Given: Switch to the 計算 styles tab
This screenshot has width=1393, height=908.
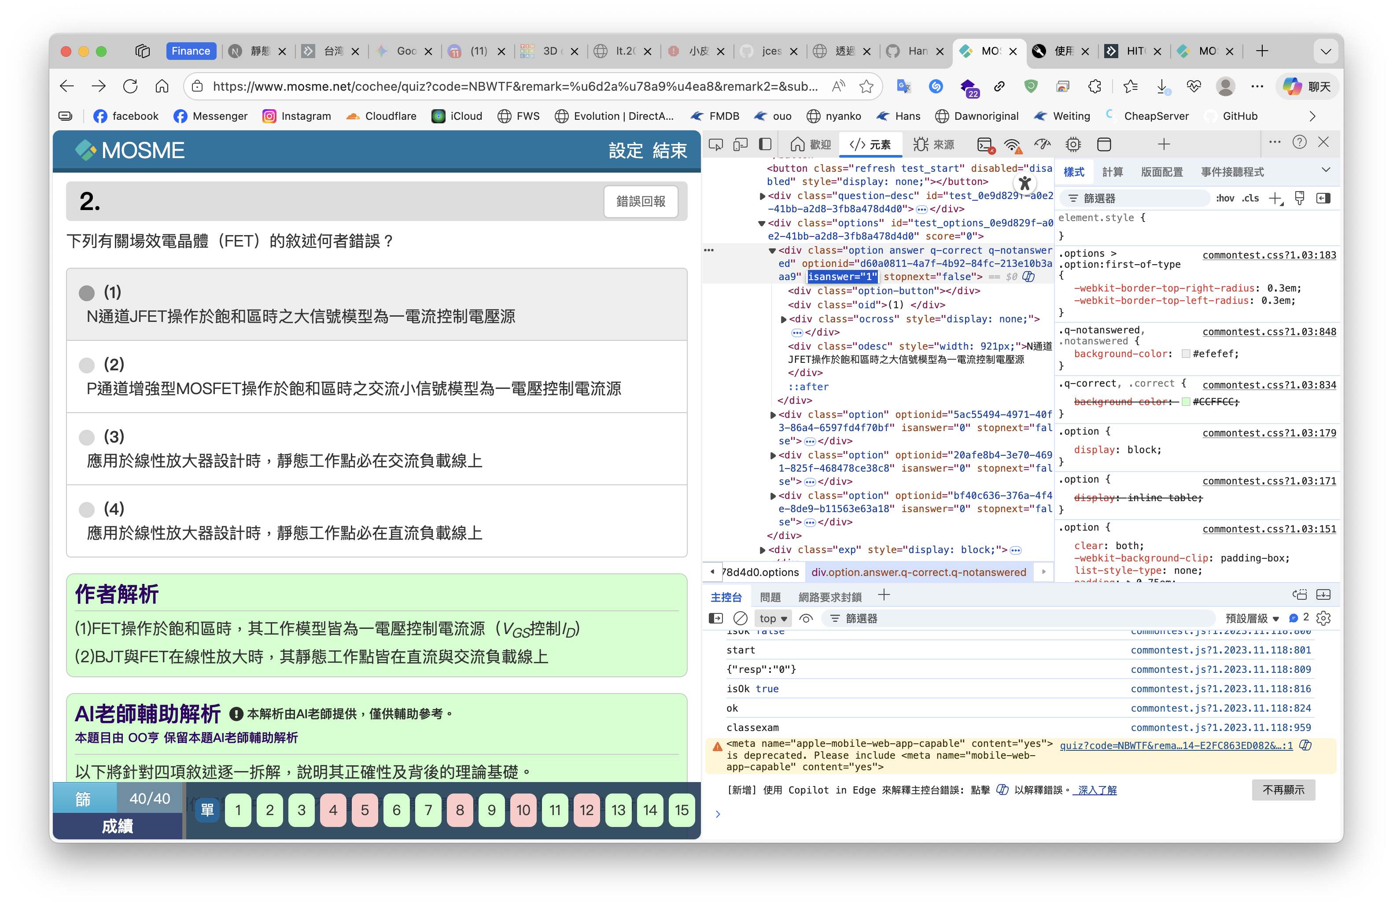Looking at the screenshot, I should pyautogui.click(x=1112, y=172).
